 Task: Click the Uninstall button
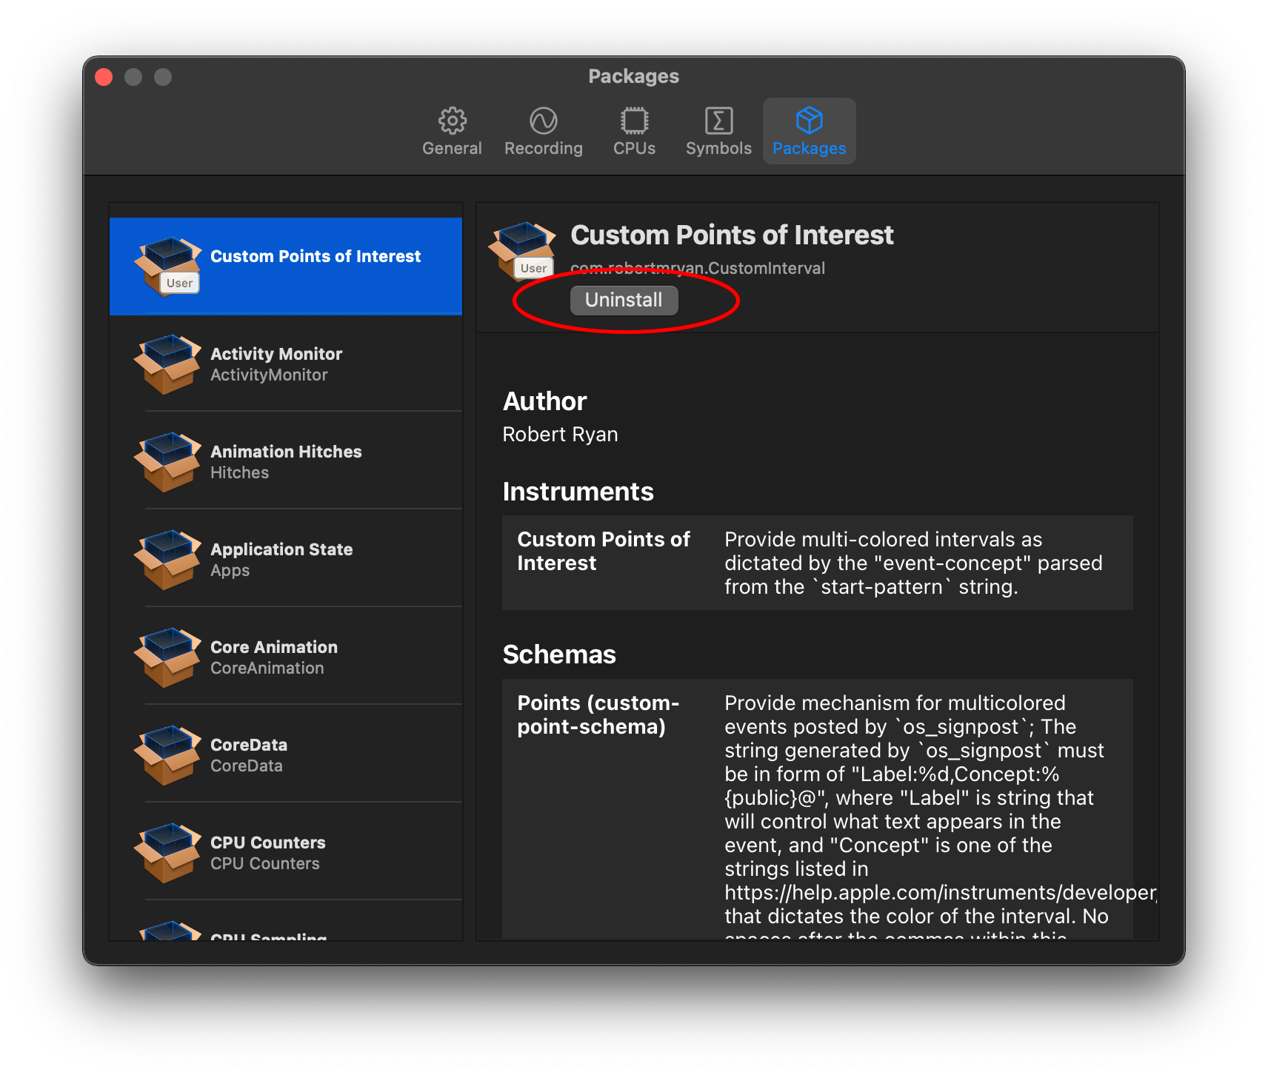coord(624,300)
